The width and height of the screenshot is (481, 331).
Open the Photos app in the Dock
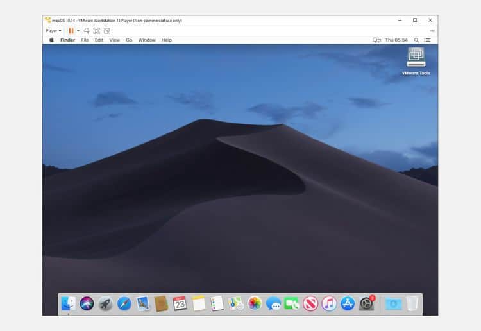(x=255, y=303)
